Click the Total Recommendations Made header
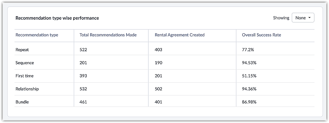This screenshot has width=329, height=123. (x=108, y=35)
